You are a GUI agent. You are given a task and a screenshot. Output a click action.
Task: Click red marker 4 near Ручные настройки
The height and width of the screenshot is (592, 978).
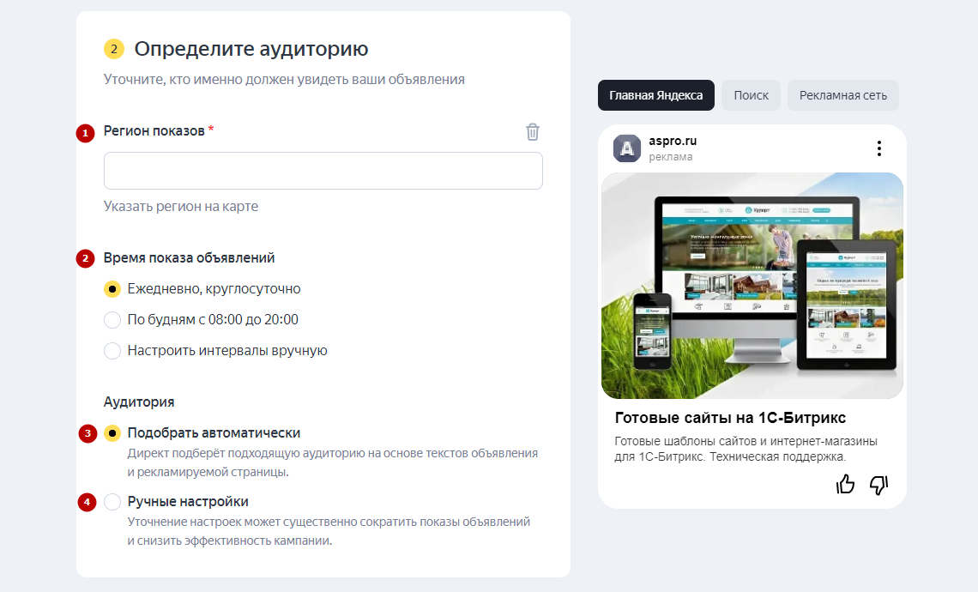88,503
